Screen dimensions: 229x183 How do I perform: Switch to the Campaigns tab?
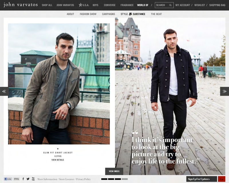point(108,14)
